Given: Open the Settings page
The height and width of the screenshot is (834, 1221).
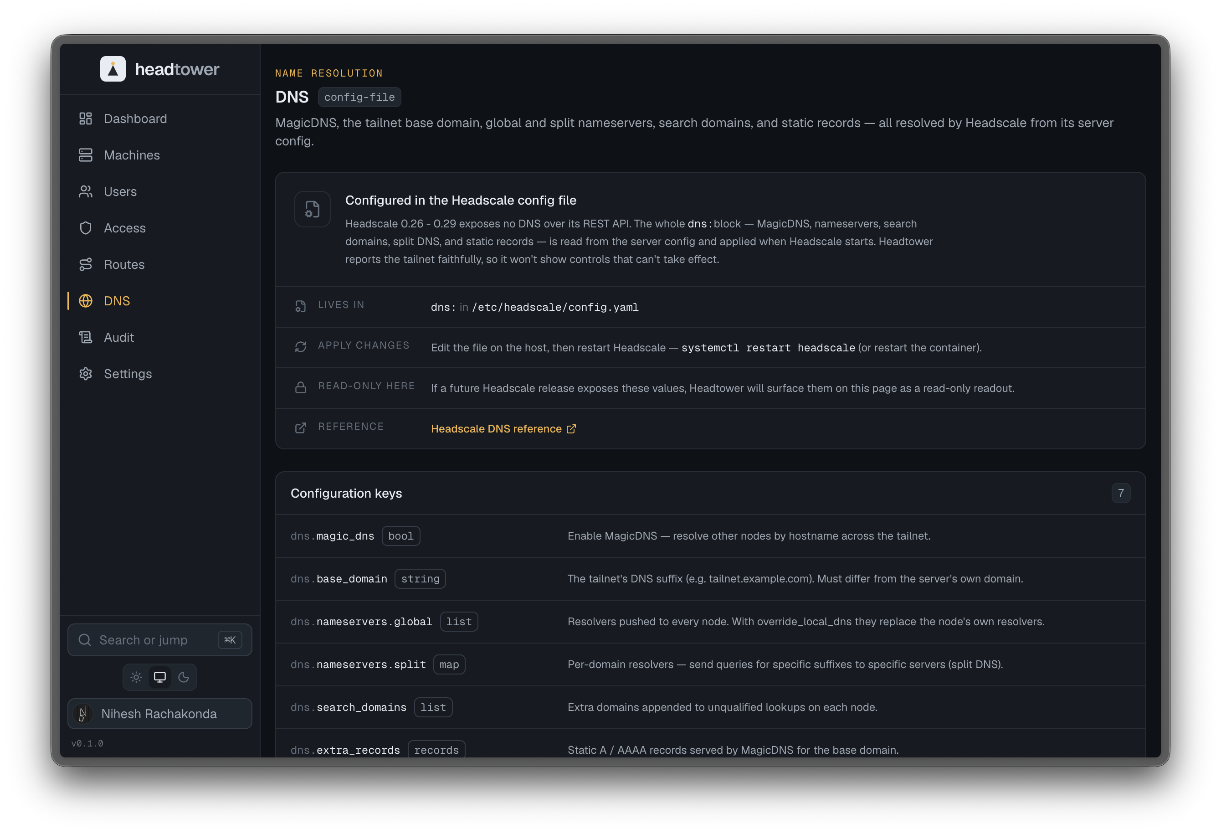Looking at the screenshot, I should (160, 374).
